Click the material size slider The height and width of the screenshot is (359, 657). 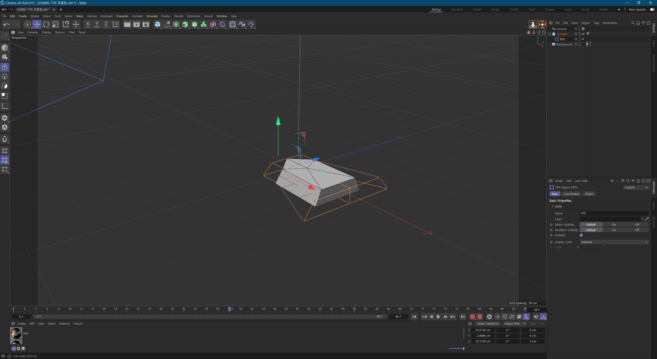(x=457, y=348)
